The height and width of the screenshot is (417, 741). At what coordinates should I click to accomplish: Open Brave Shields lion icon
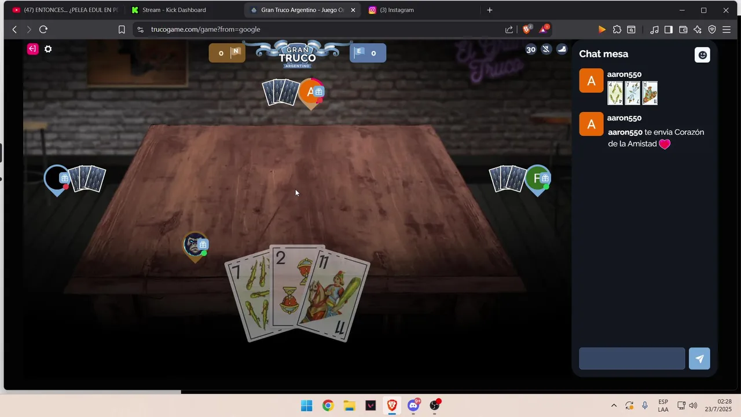[x=527, y=30]
